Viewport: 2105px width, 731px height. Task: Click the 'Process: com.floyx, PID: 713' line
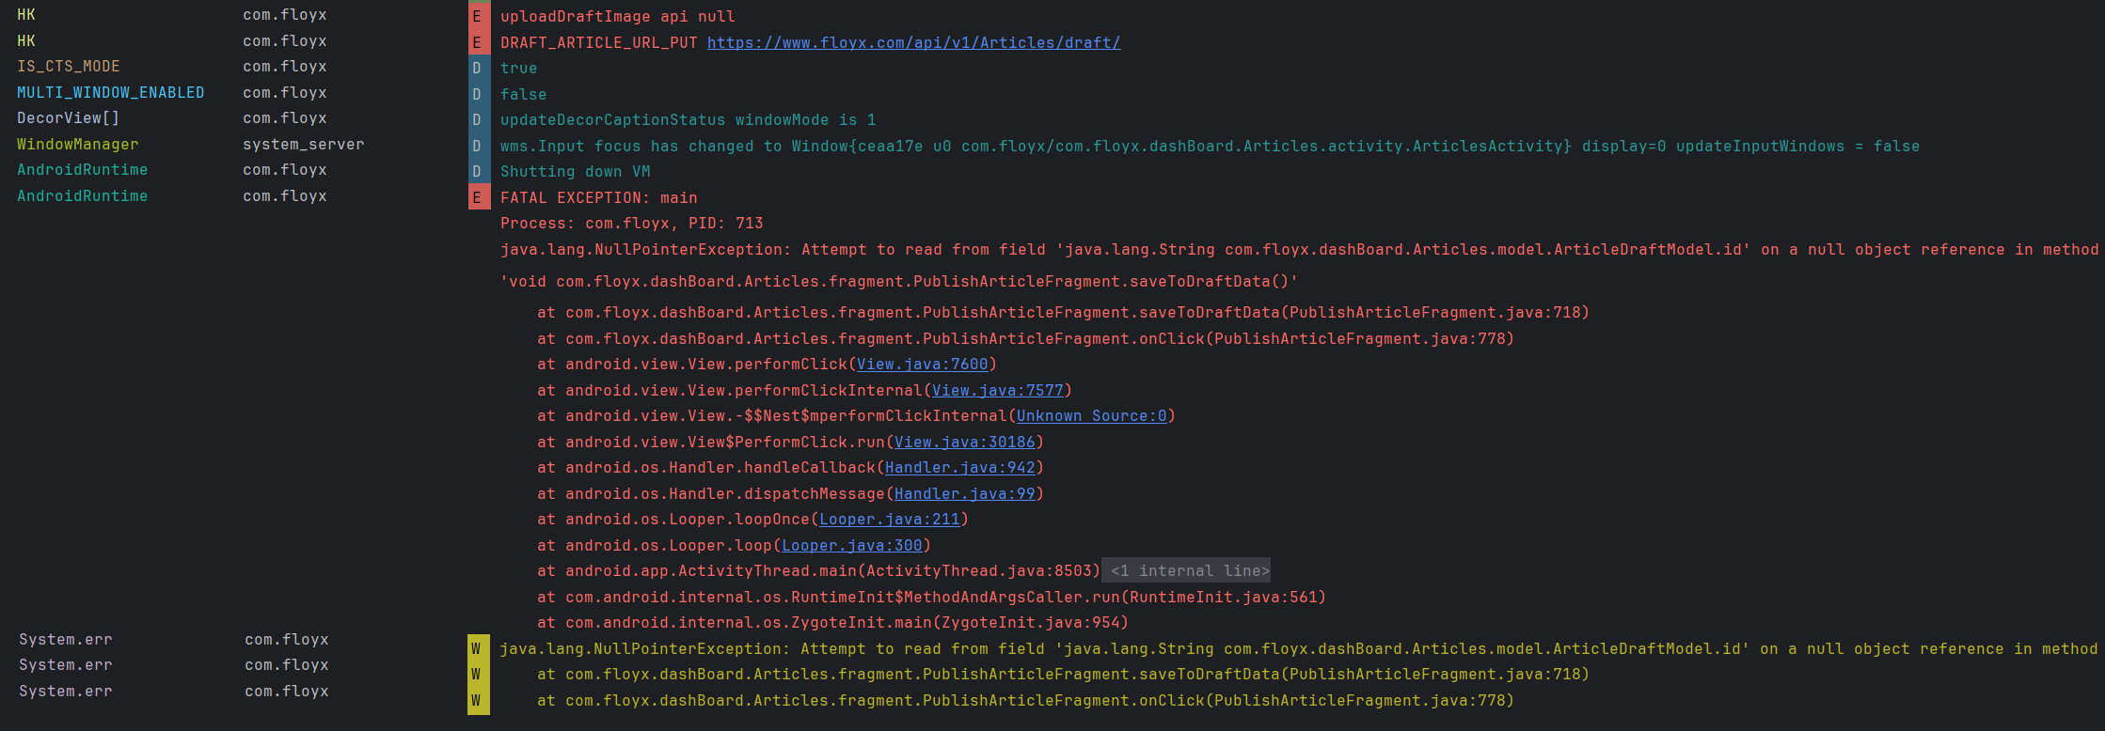pos(631,224)
